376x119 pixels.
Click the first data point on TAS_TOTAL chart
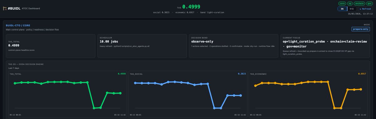15,83
